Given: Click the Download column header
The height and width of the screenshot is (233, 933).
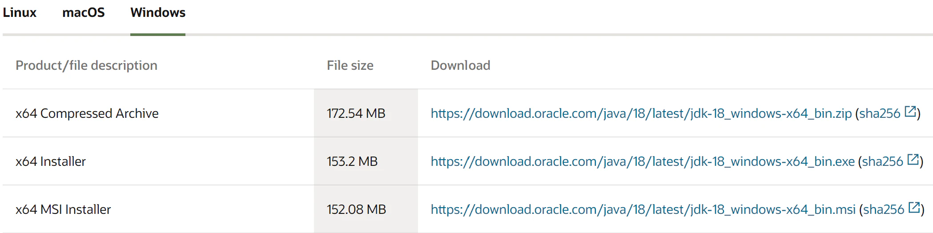Looking at the screenshot, I should pyautogui.click(x=460, y=66).
